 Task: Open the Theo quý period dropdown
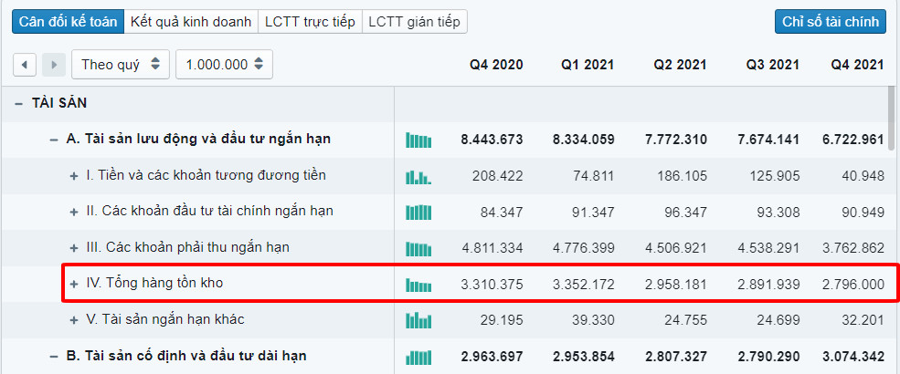[120, 65]
